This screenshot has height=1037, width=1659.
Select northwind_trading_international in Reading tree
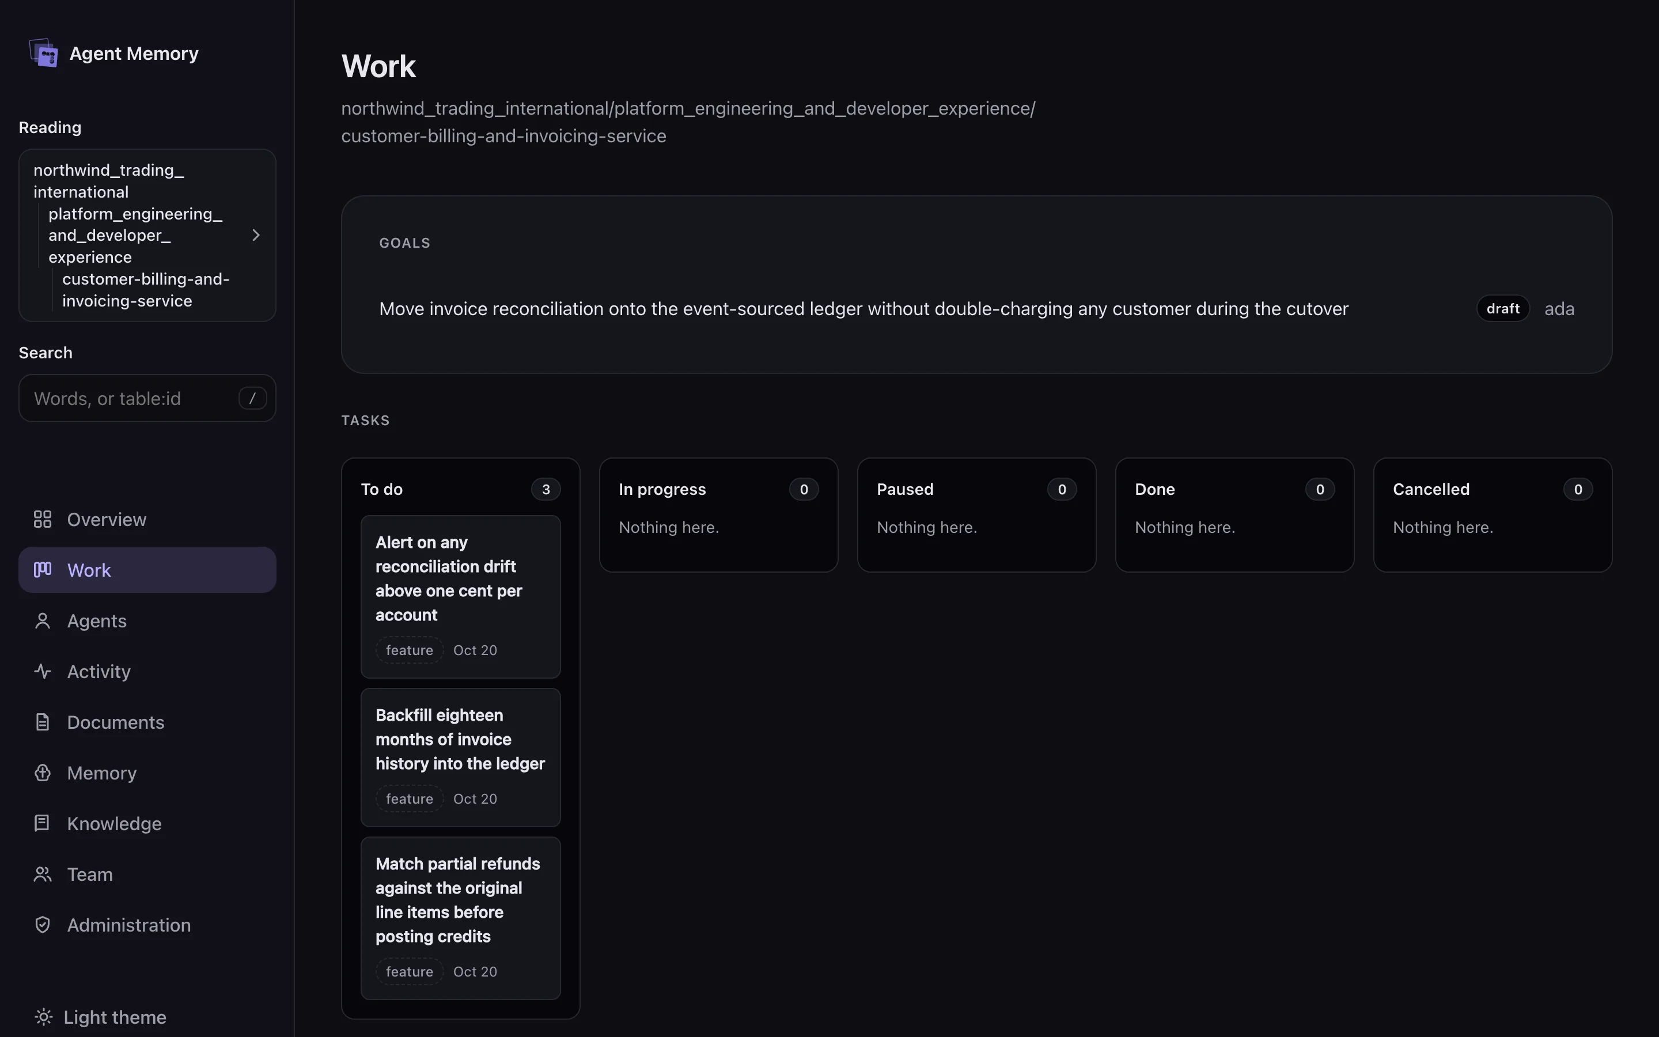[108, 181]
